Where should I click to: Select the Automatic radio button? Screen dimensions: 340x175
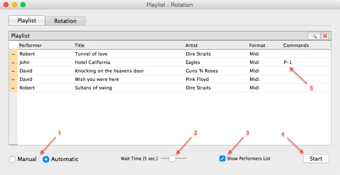point(46,159)
